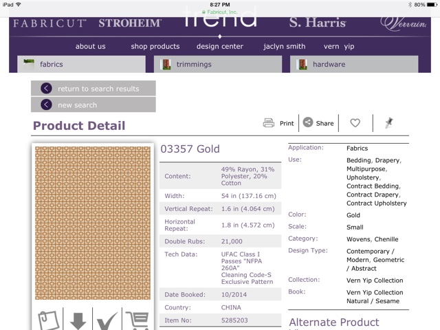440x330 pixels.
Task: Click the Product Detail heading
Action: 79,126
